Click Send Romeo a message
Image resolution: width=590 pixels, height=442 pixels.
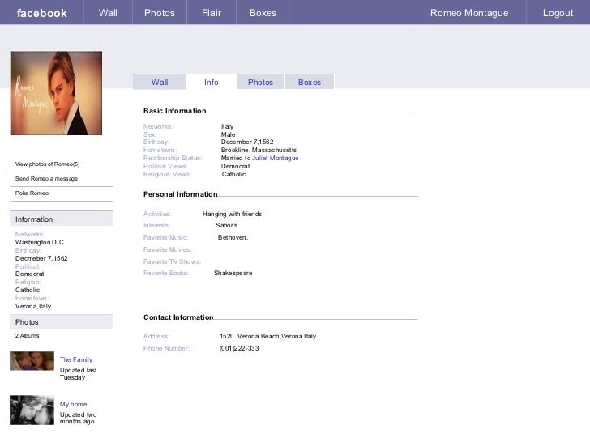46,179
